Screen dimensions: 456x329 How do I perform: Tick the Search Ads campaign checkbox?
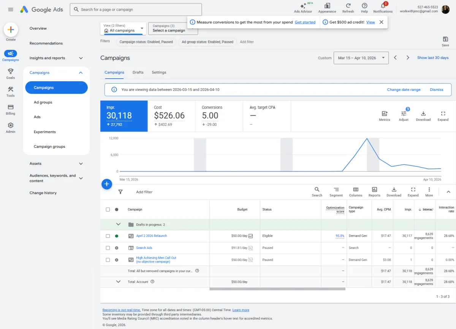click(x=108, y=248)
